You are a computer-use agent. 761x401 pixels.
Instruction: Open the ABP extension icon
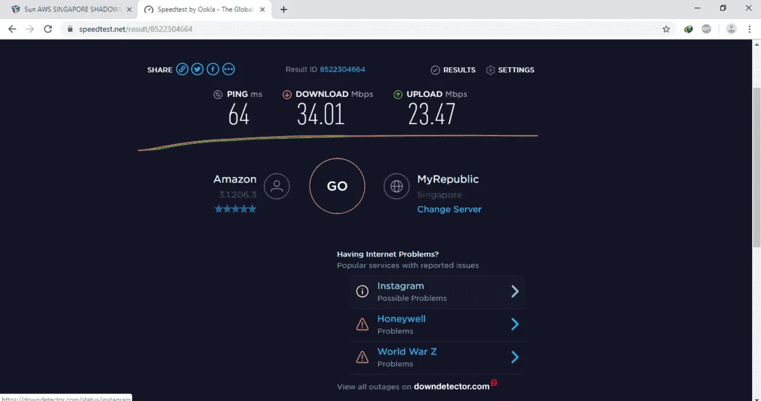(x=706, y=29)
